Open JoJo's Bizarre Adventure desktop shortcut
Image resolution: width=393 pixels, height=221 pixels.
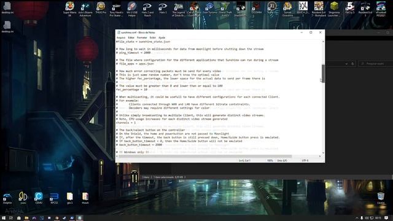tap(85, 9)
